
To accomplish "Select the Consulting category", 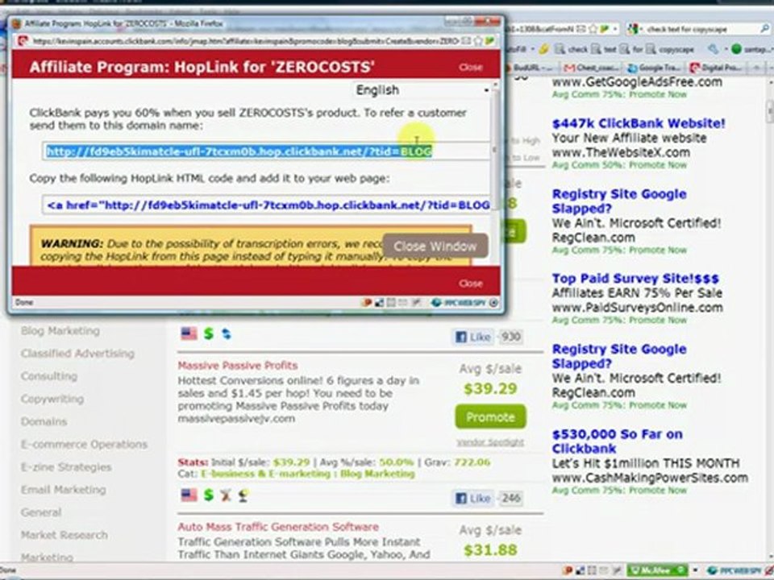I will click(49, 376).
